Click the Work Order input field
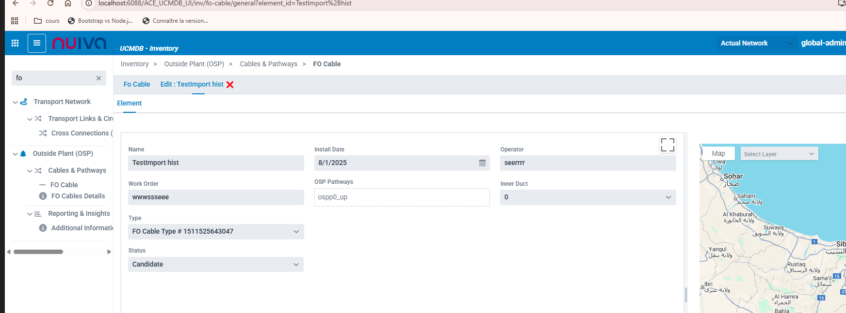This screenshot has height=313, width=846. click(216, 197)
